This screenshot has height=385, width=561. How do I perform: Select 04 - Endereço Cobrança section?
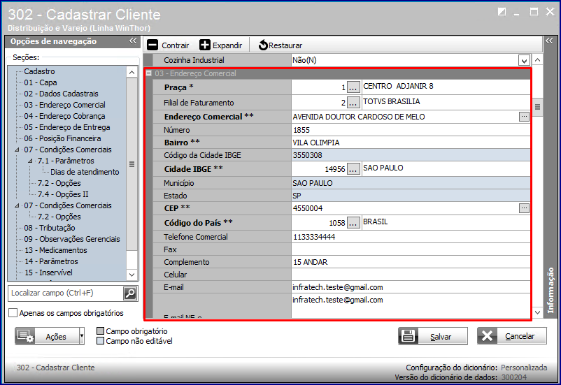tap(65, 116)
